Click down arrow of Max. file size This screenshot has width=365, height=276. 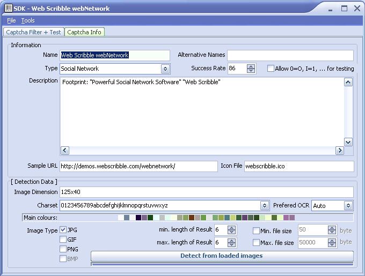click(332, 245)
